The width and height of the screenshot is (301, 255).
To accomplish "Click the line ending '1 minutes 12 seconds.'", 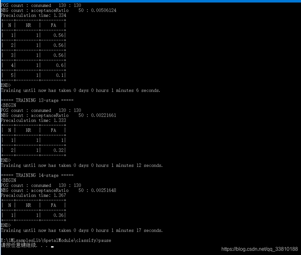I will pos(82,165).
